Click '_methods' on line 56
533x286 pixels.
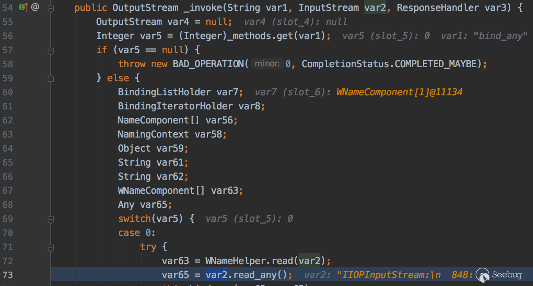[247, 36]
